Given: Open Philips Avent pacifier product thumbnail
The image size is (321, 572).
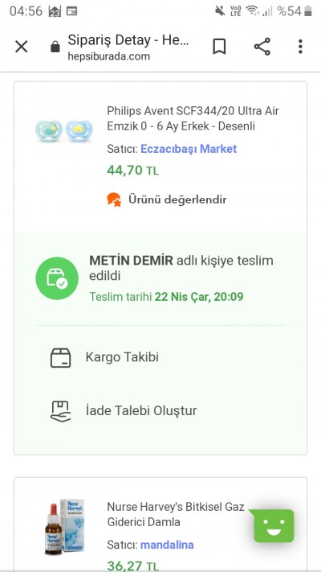Looking at the screenshot, I should (64, 130).
